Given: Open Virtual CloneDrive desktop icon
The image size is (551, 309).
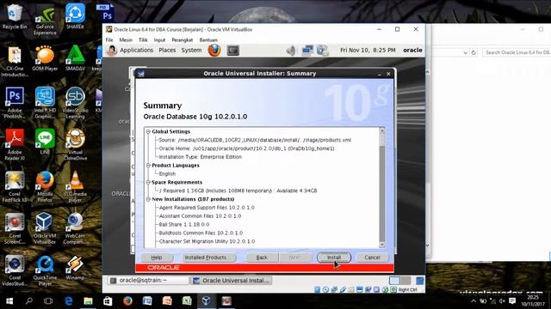Looking at the screenshot, I should [x=75, y=145].
